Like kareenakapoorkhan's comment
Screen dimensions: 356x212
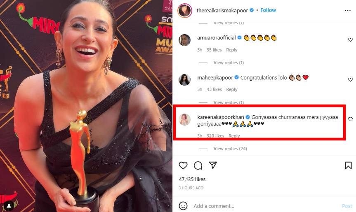(x=350, y=119)
